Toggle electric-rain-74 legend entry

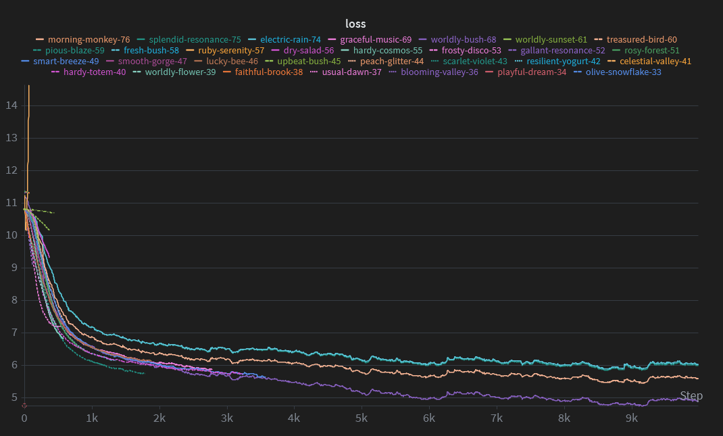click(x=290, y=40)
